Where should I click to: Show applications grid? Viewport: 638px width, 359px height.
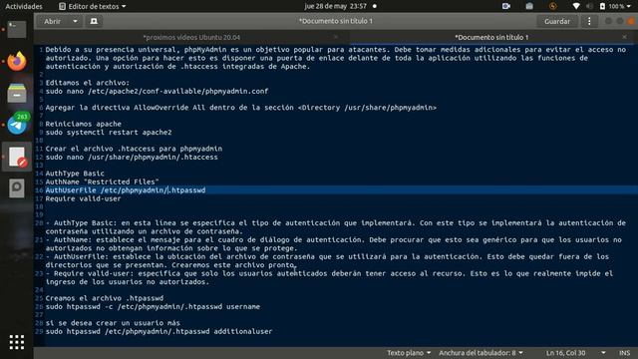pyautogui.click(x=17, y=342)
